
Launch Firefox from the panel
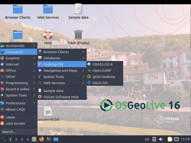[41, 139]
